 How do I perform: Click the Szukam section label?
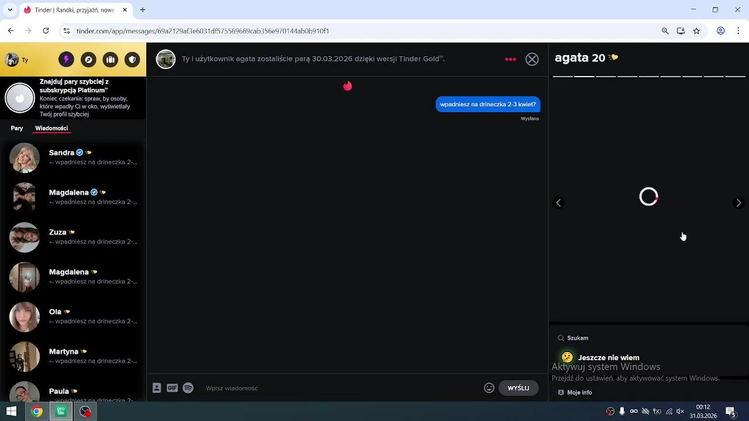578,338
